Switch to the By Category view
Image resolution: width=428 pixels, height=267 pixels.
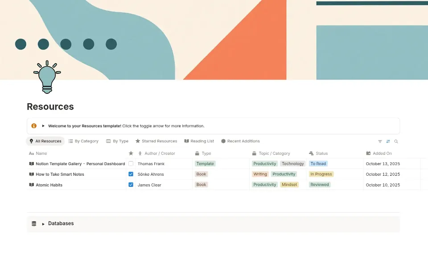tap(83, 141)
